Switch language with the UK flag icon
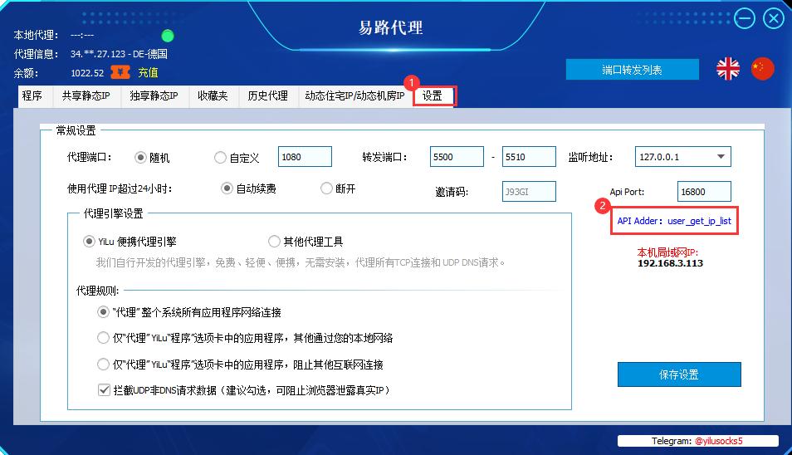Viewport: 792px width, 455px height. tap(728, 69)
